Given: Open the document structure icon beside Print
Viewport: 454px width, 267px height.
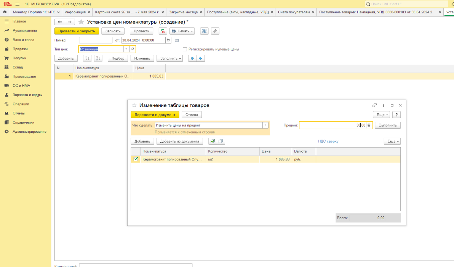Looking at the screenshot, I should point(204,31).
